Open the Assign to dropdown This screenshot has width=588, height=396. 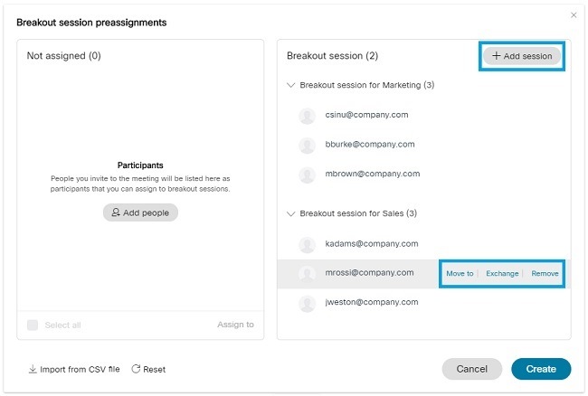coord(235,325)
